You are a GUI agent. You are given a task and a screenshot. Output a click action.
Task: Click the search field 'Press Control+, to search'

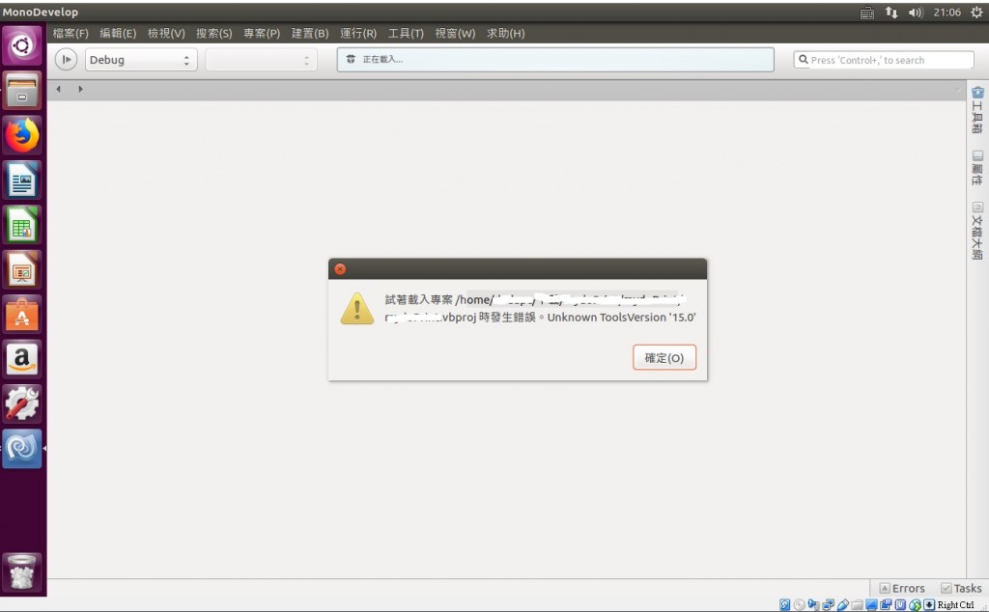884,60
